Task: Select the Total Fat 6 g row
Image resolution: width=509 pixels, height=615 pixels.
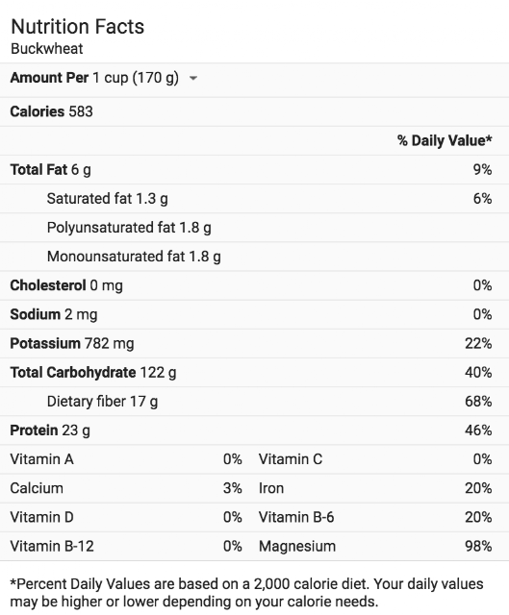Action: pos(254,170)
